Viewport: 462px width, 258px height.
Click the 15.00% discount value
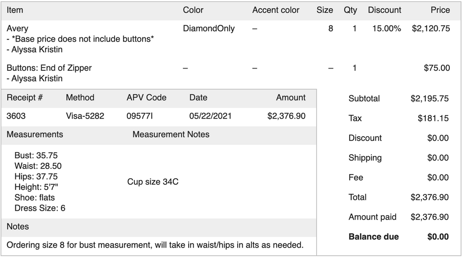(386, 28)
